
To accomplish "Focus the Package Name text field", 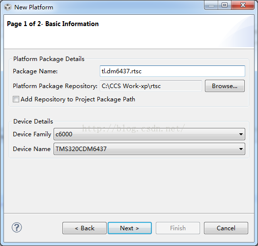I will (x=172, y=71).
